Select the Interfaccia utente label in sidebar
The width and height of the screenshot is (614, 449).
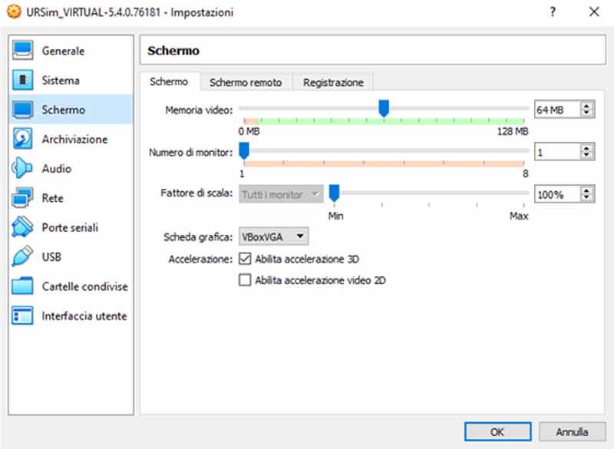(84, 316)
